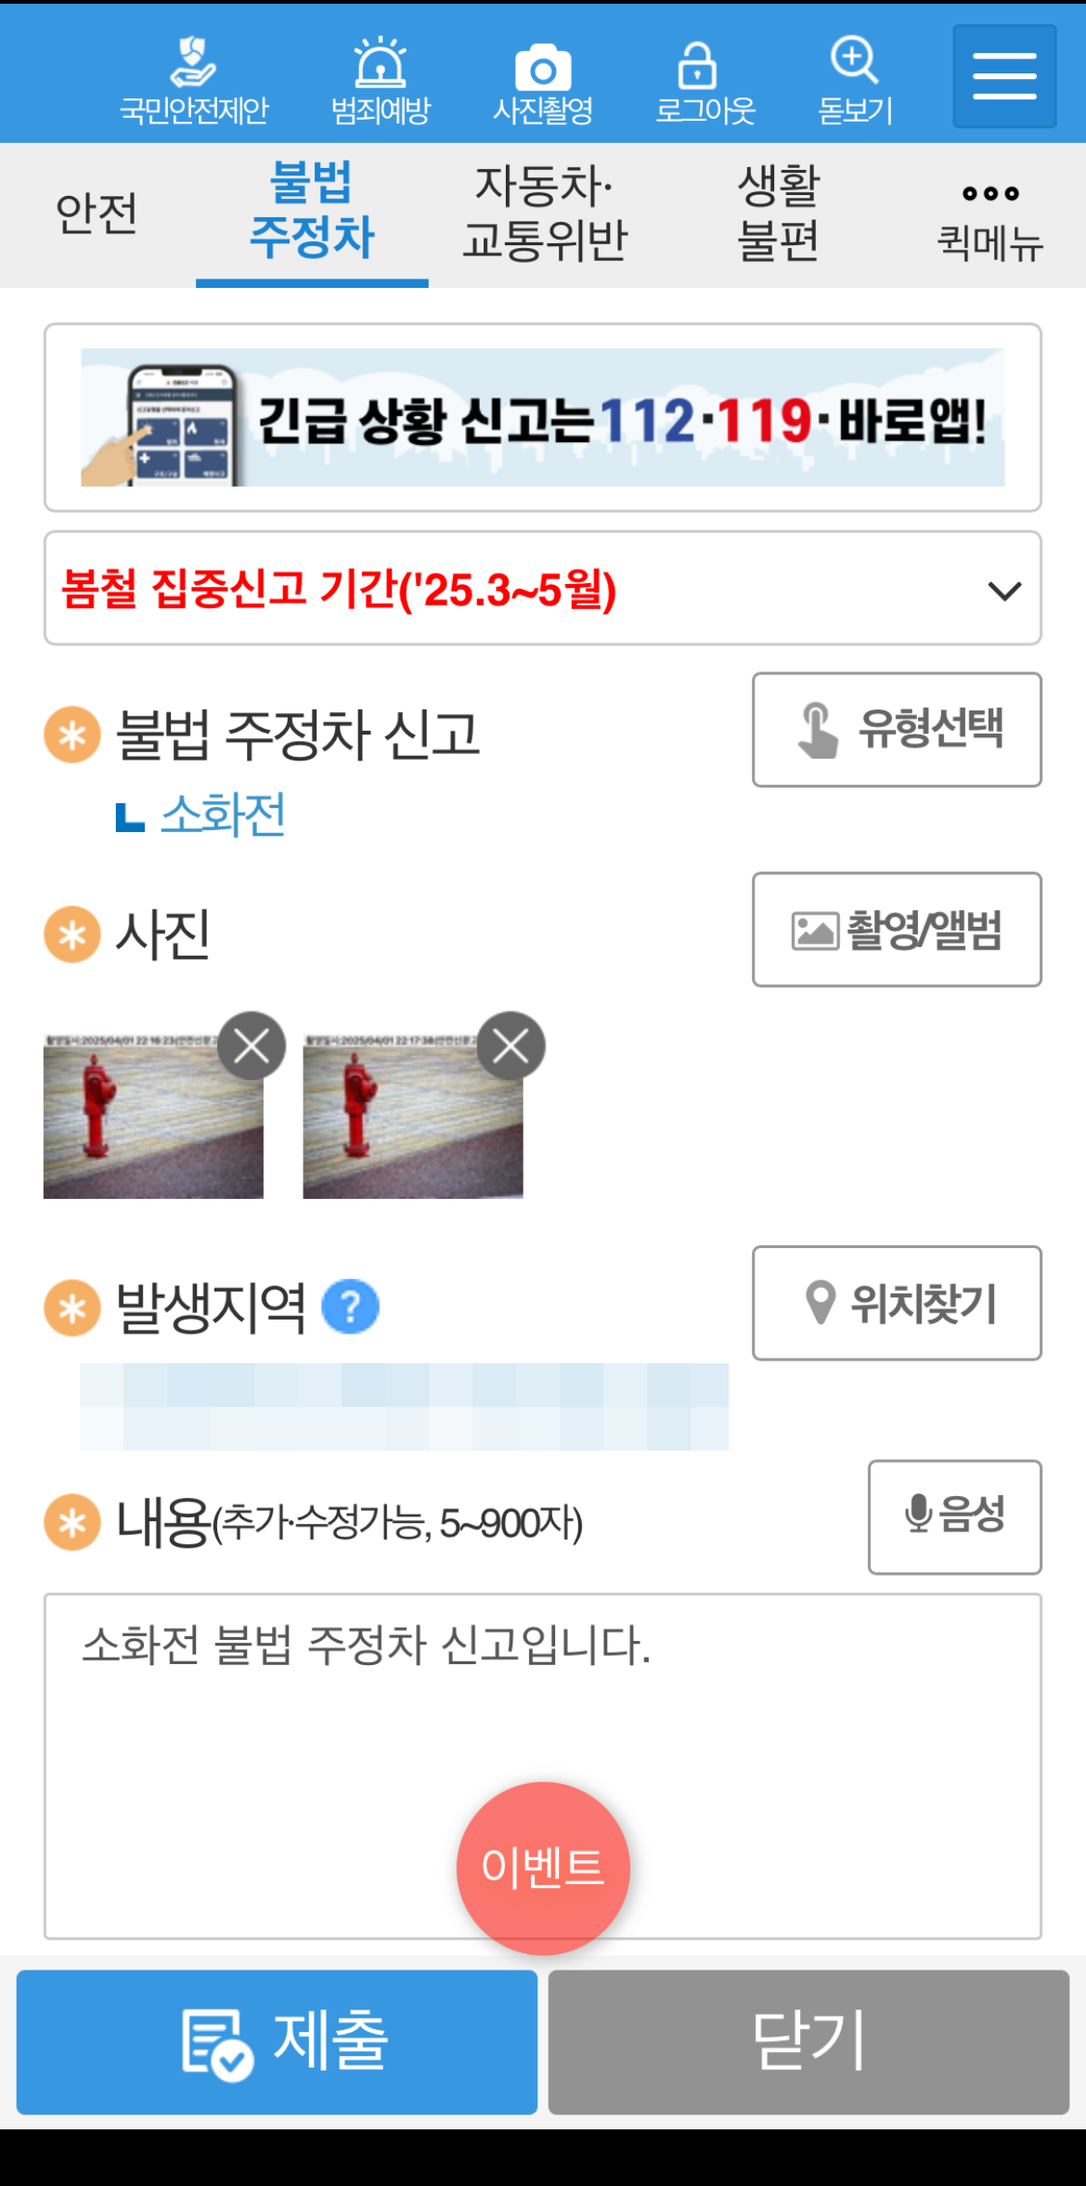Viewport: 1086px width, 2186px height.
Task: Remove the second hydrant photo
Action: pos(511,1046)
